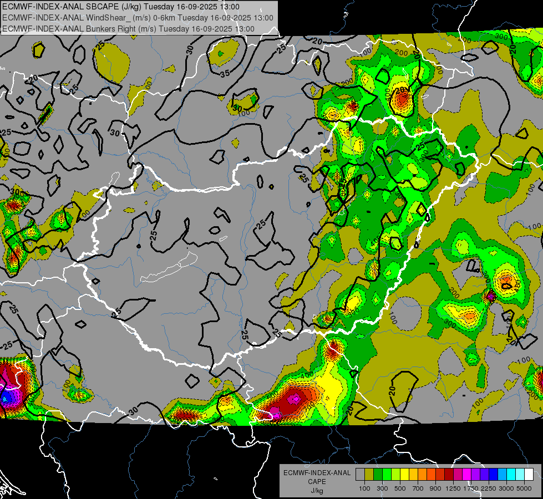Click the 500 tick label in legend
Screen dimensions: 543x499
click(x=400, y=488)
